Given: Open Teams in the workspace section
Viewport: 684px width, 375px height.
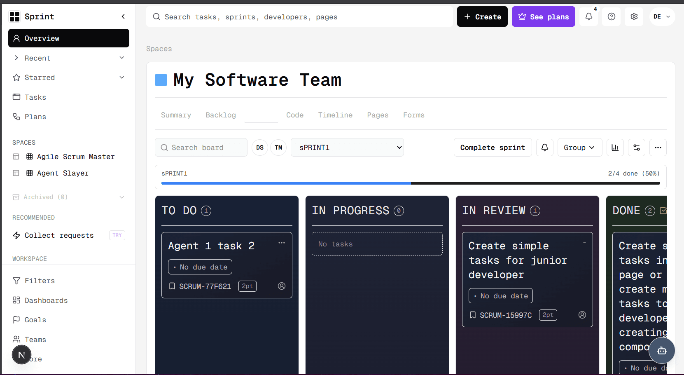Looking at the screenshot, I should click(x=69, y=340).
